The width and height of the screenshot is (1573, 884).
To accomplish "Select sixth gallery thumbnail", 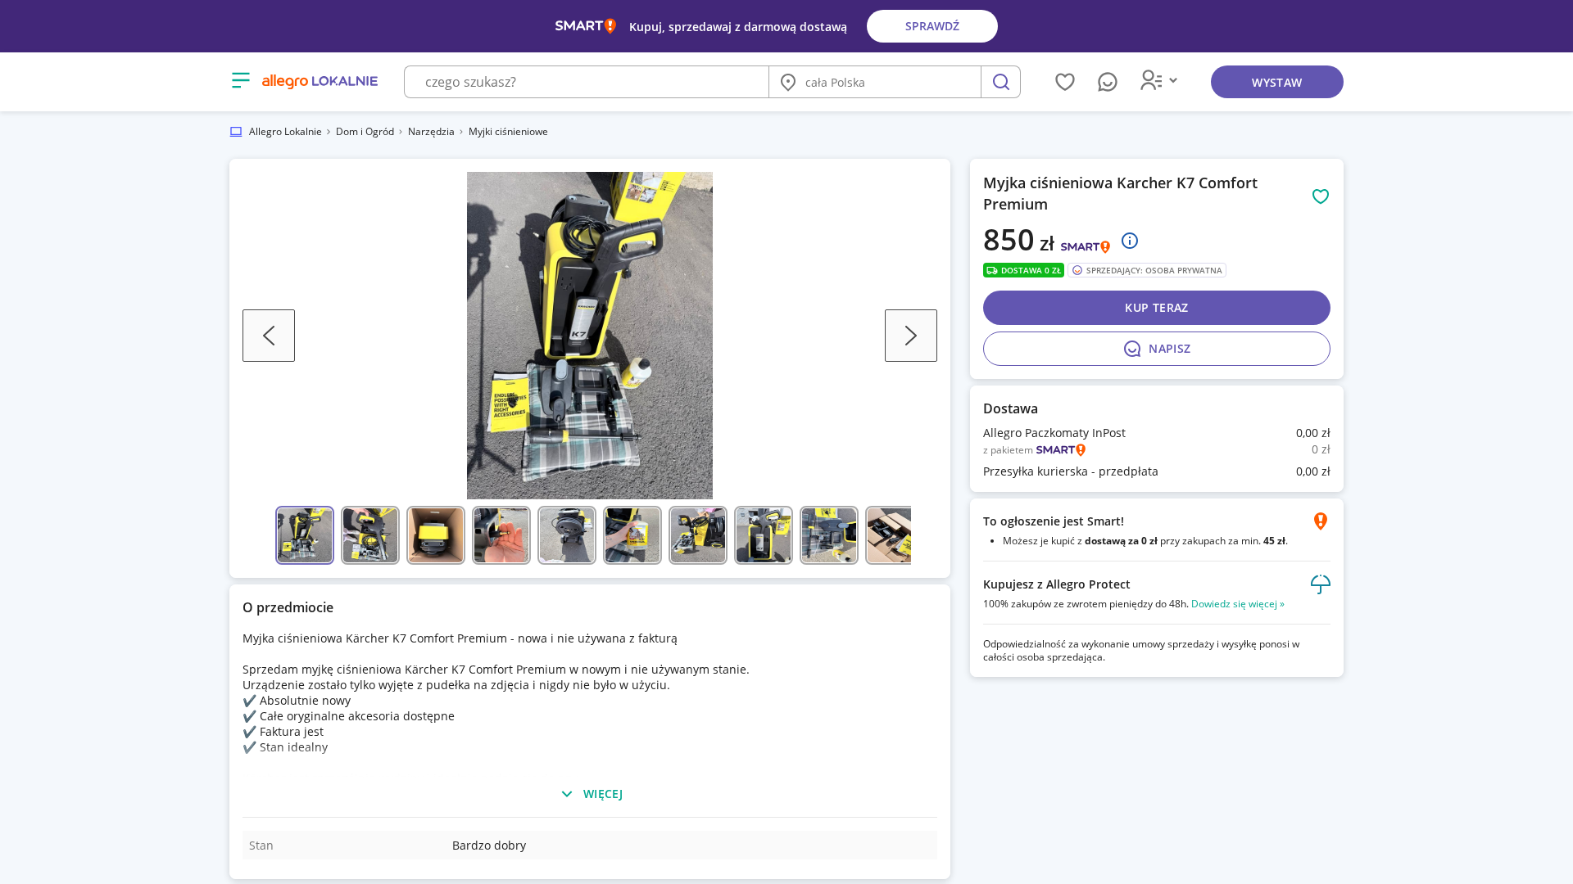I will click(632, 535).
